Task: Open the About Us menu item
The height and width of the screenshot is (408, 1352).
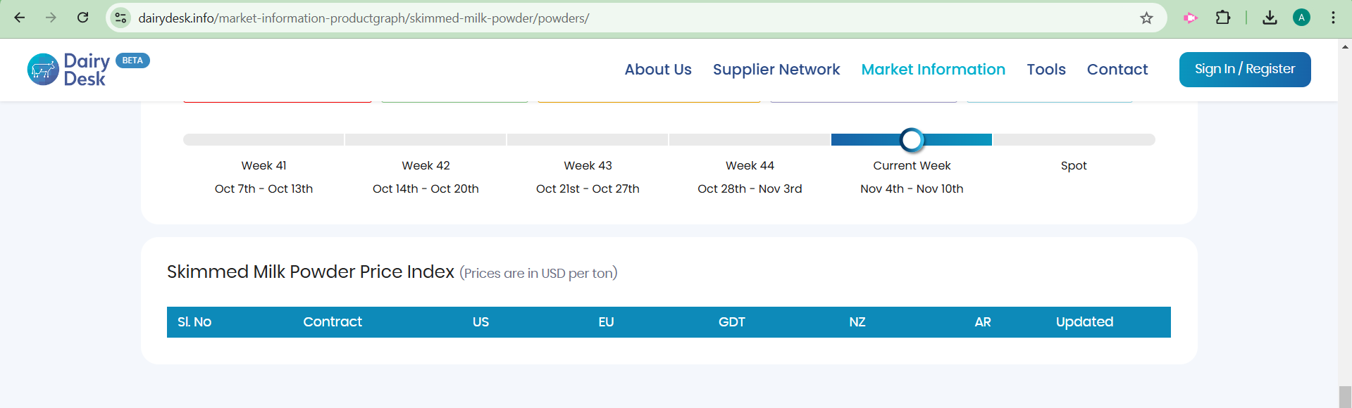Action: 657,70
